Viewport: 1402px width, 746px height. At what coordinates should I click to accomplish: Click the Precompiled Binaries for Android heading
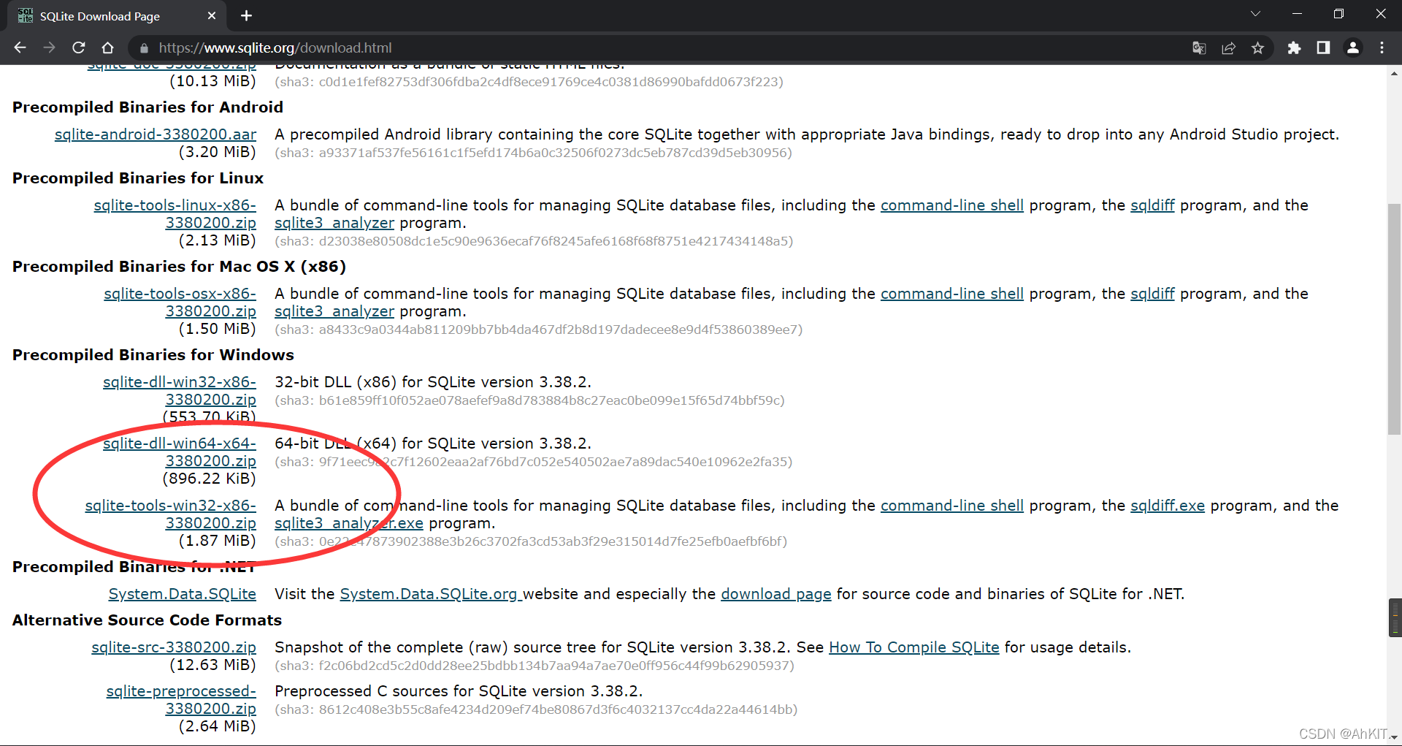point(148,107)
